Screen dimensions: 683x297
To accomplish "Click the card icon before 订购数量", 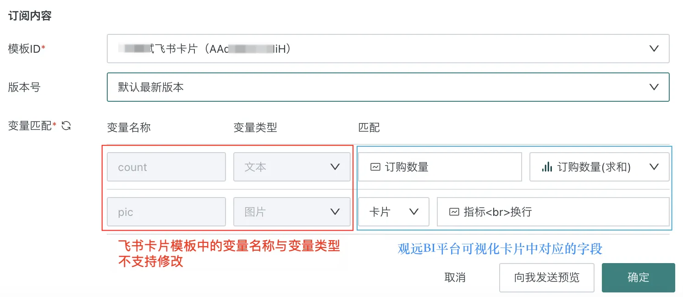I will tap(375, 167).
